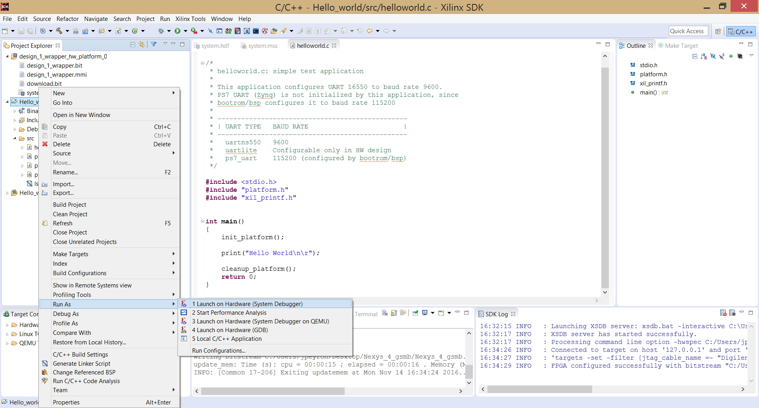Image resolution: width=759 pixels, height=408 pixels.
Task: Collapse all items in Outline view
Action: click(695, 57)
